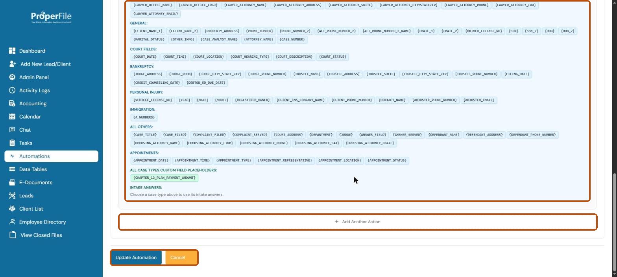Insert the {APPOINTMENT_DATE} placeholder

tap(151, 161)
